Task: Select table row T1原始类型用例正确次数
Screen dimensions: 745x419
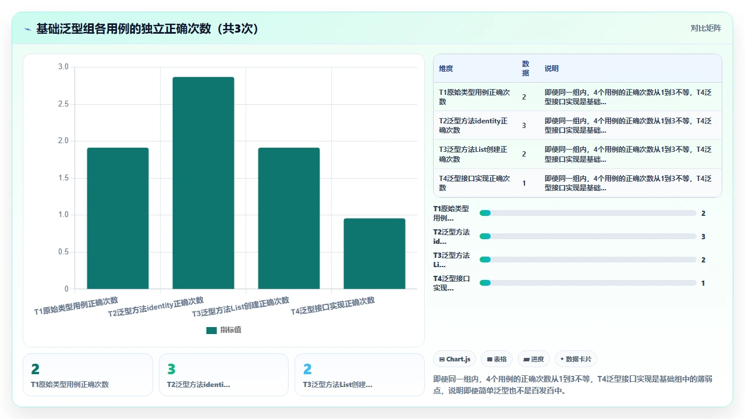Action: (x=577, y=97)
